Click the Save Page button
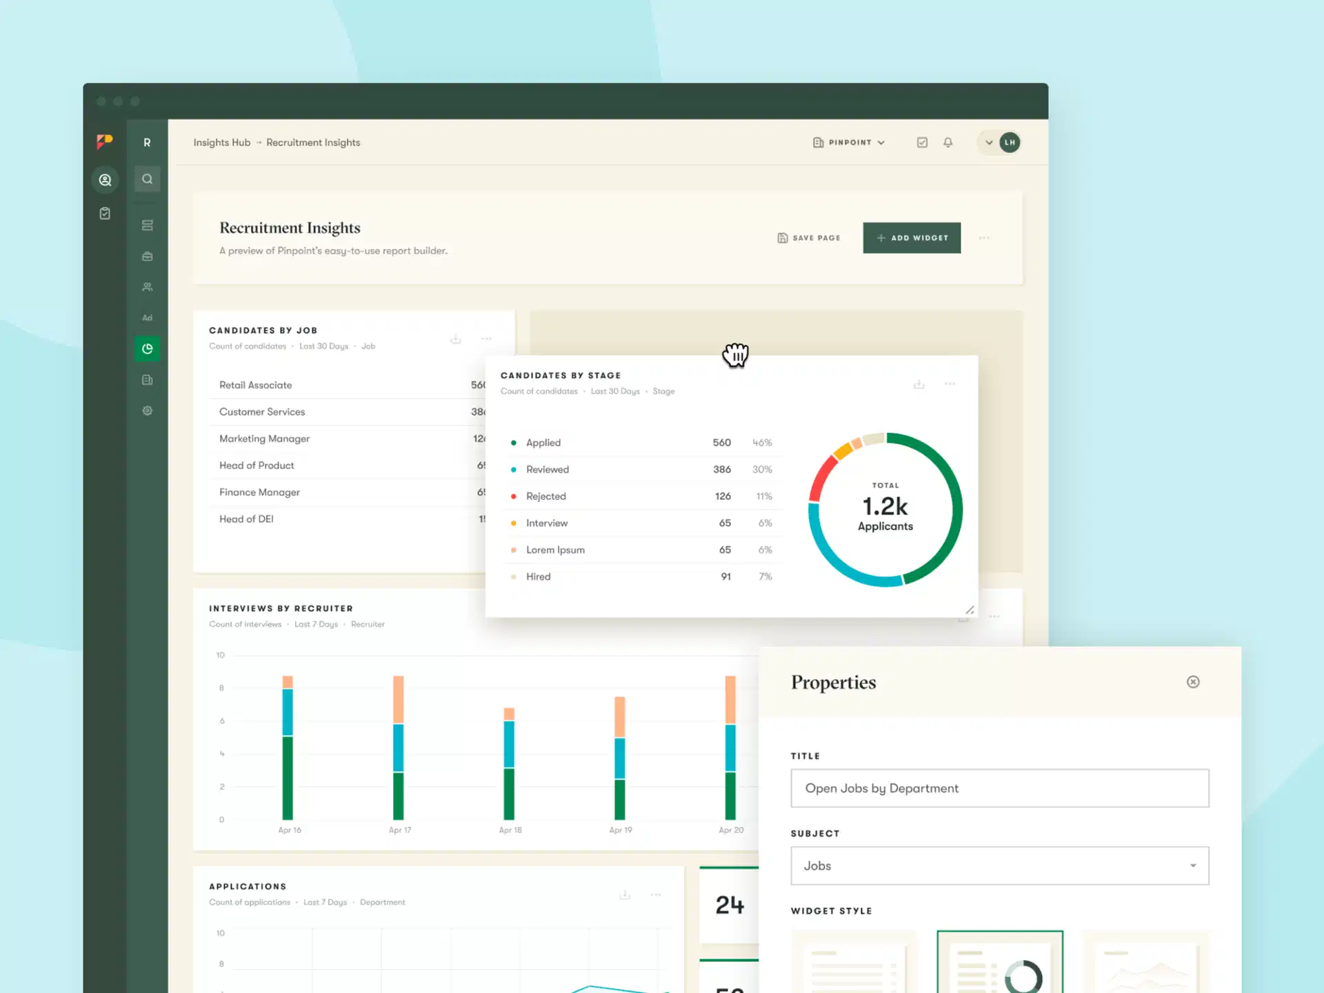 coord(808,237)
